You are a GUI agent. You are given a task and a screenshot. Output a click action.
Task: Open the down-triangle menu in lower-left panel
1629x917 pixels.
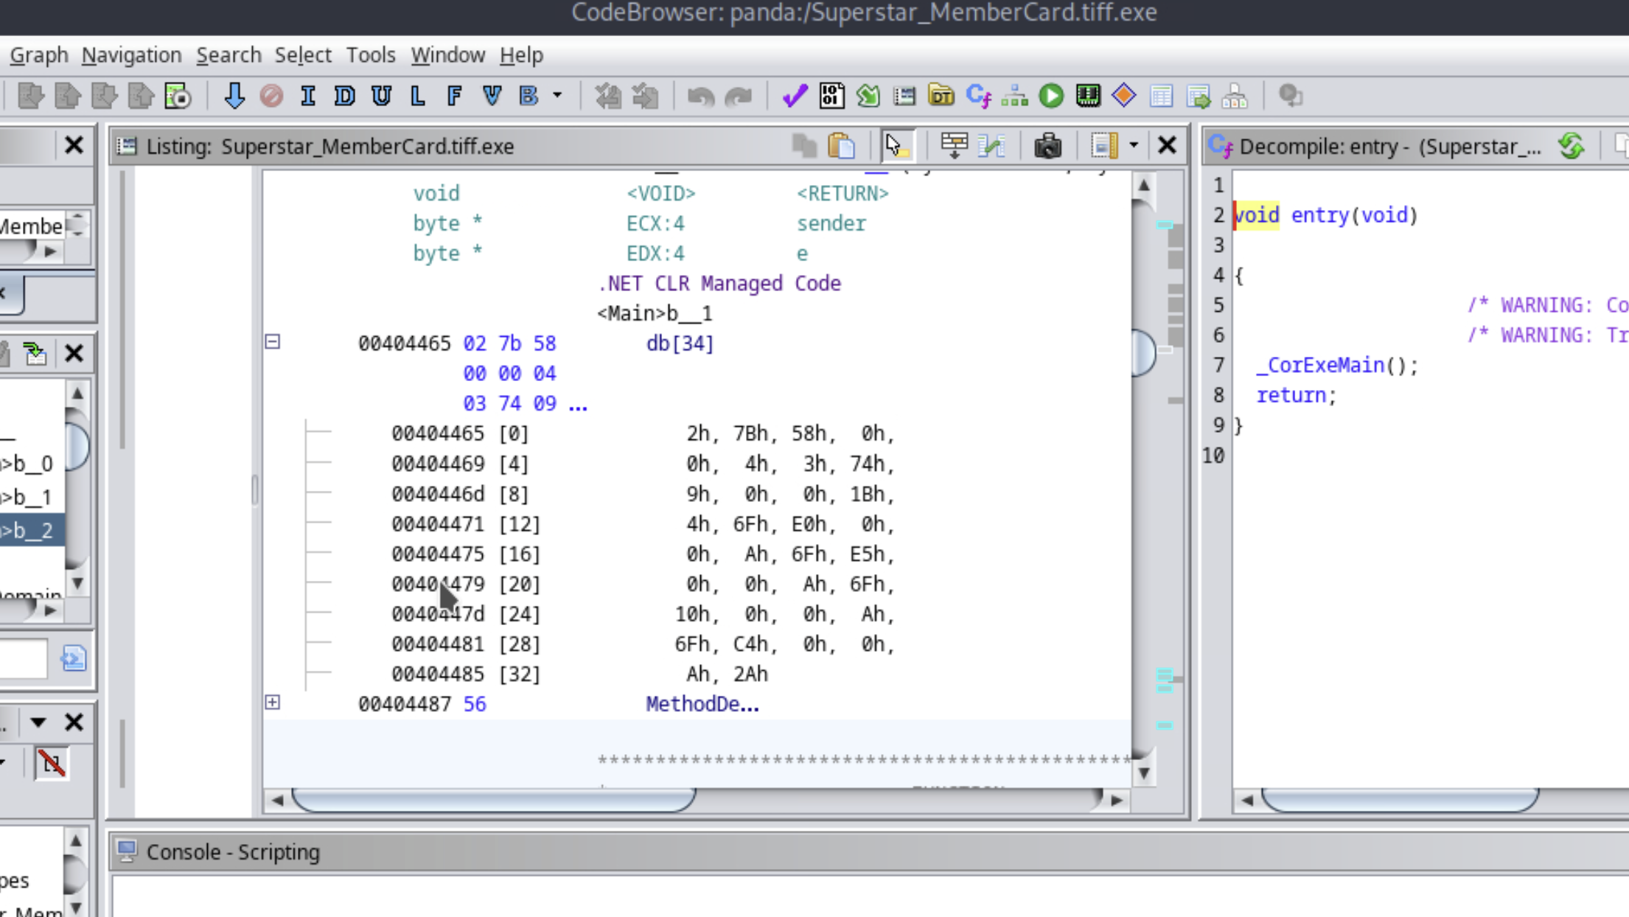[38, 722]
